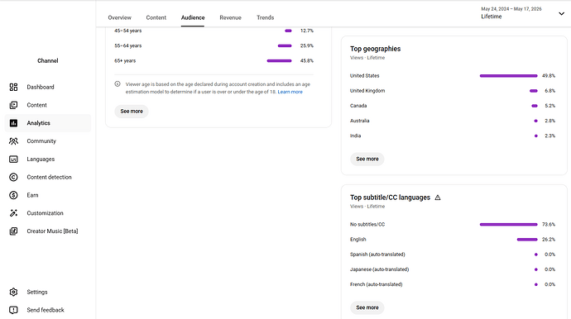The image size is (571, 319).
Task: Open Creator Music library icon
Action: [13, 231]
